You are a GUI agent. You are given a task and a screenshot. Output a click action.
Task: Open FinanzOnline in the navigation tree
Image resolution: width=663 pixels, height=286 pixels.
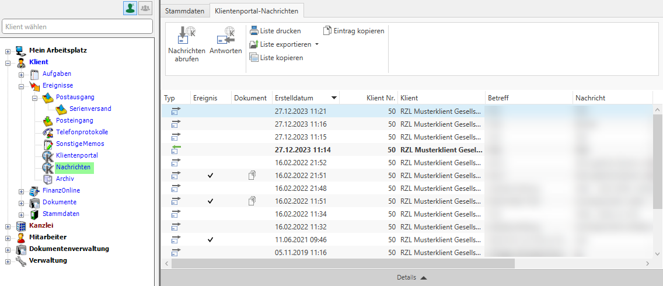pos(61,190)
